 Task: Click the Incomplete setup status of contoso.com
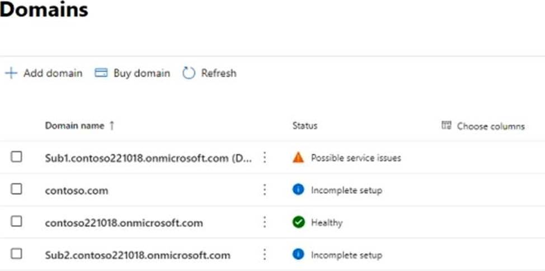point(346,190)
